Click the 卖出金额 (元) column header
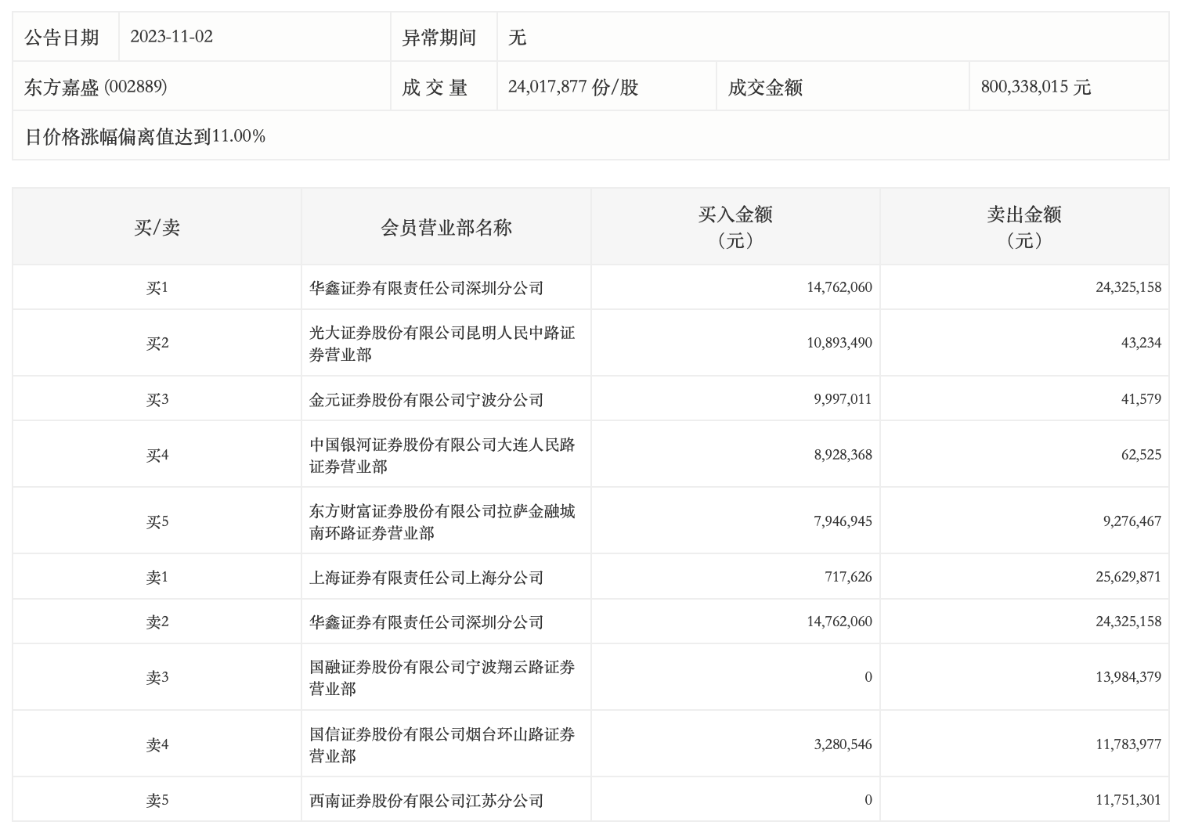1184x836 pixels. pyautogui.click(x=1023, y=227)
